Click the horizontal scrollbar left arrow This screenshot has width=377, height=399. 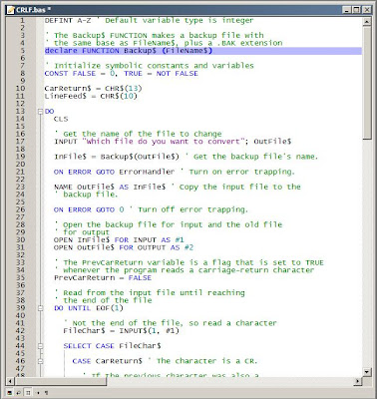coord(10,381)
